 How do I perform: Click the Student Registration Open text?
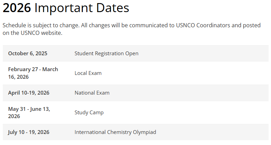coord(106,54)
